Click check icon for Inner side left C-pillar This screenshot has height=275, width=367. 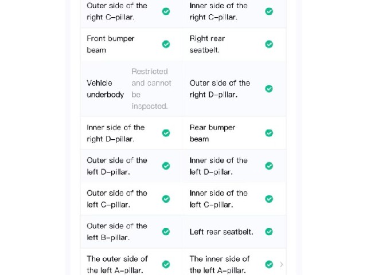pos(269,199)
